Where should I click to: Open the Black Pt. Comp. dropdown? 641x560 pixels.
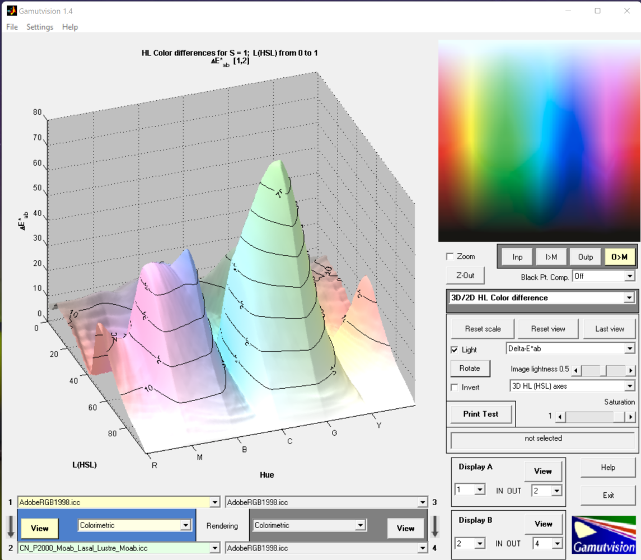(630, 276)
